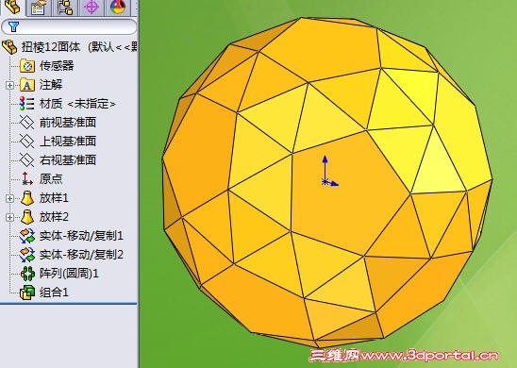Image resolution: width=517 pixels, height=368 pixels.
Task: Click the circular pattern icon beside 阵列(圆周)1
Action: coord(27,274)
